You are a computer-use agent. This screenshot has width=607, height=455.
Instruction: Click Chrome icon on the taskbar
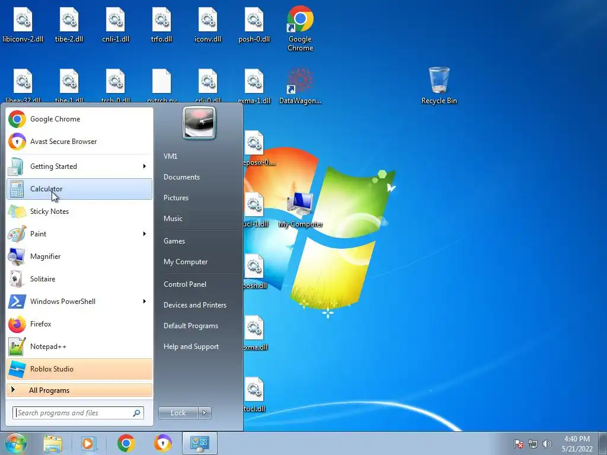tap(126, 443)
